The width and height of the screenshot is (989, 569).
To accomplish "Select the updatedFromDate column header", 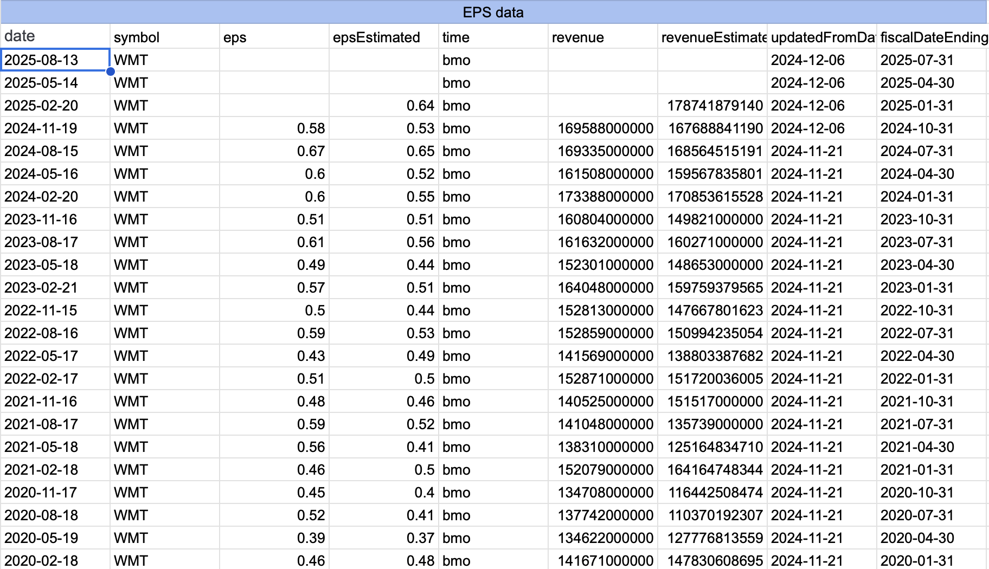I will click(x=822, y=36).
